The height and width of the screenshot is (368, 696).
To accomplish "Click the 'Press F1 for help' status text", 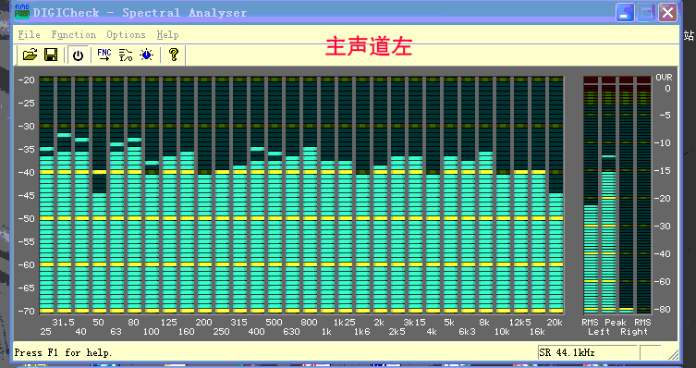I will [64, 353].
